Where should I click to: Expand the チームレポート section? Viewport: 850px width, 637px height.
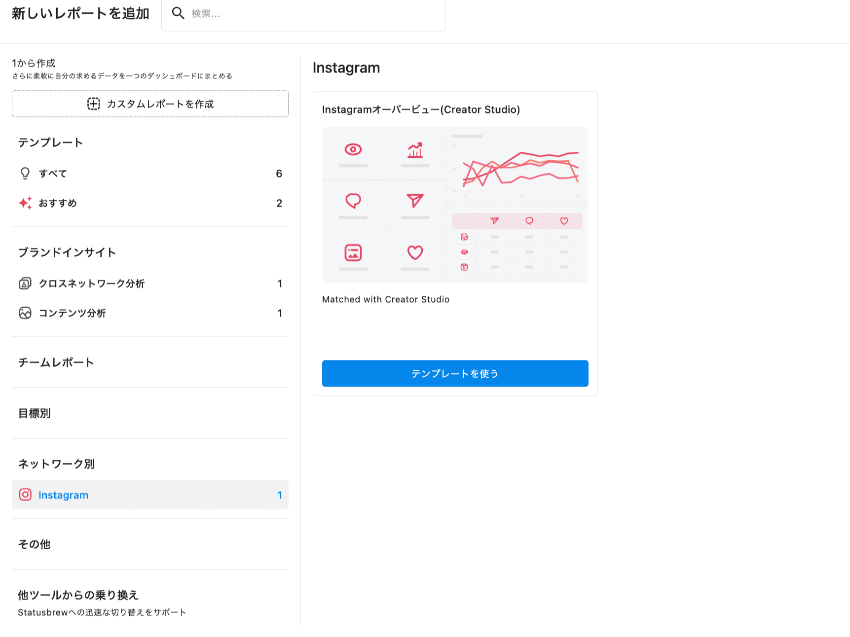[x=56, y=362]
